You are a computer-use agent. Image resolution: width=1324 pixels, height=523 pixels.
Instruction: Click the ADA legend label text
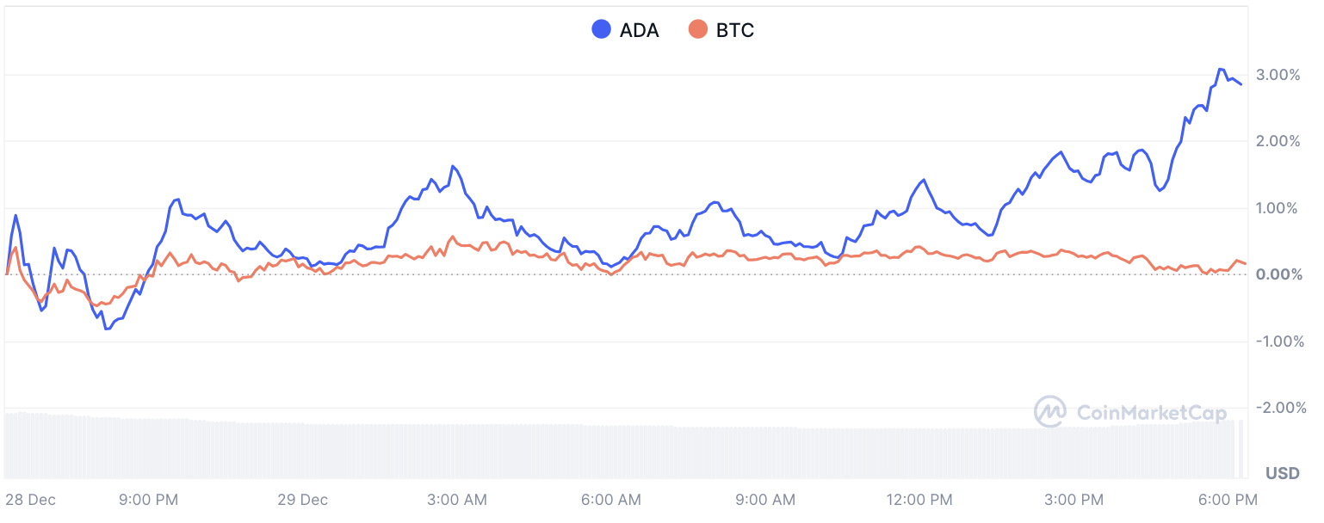tap(639, 31)
